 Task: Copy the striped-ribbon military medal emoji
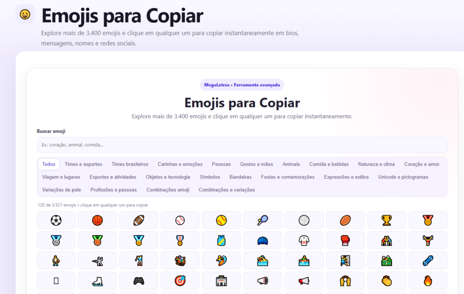180,240
